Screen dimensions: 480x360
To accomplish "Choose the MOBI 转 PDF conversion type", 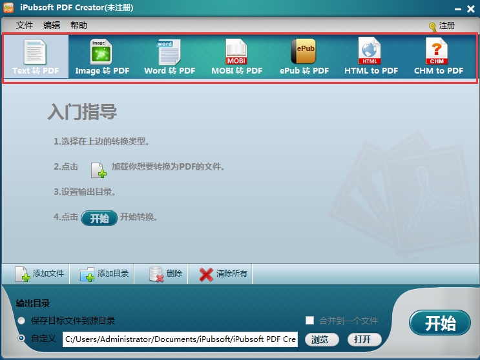I will (x=236, y=57).
